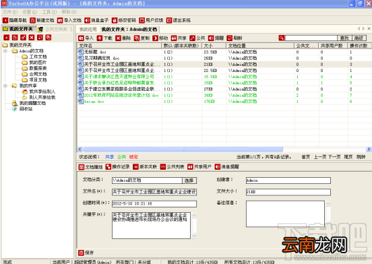Open the 文件 menu

(x=10, y=12)
